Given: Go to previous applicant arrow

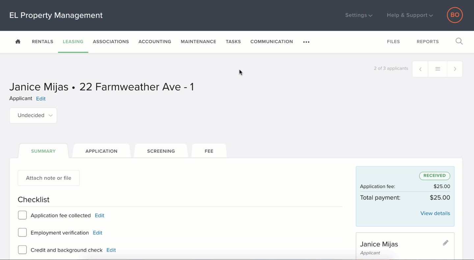Looking at the screenshot, I should tap(420, 69).
